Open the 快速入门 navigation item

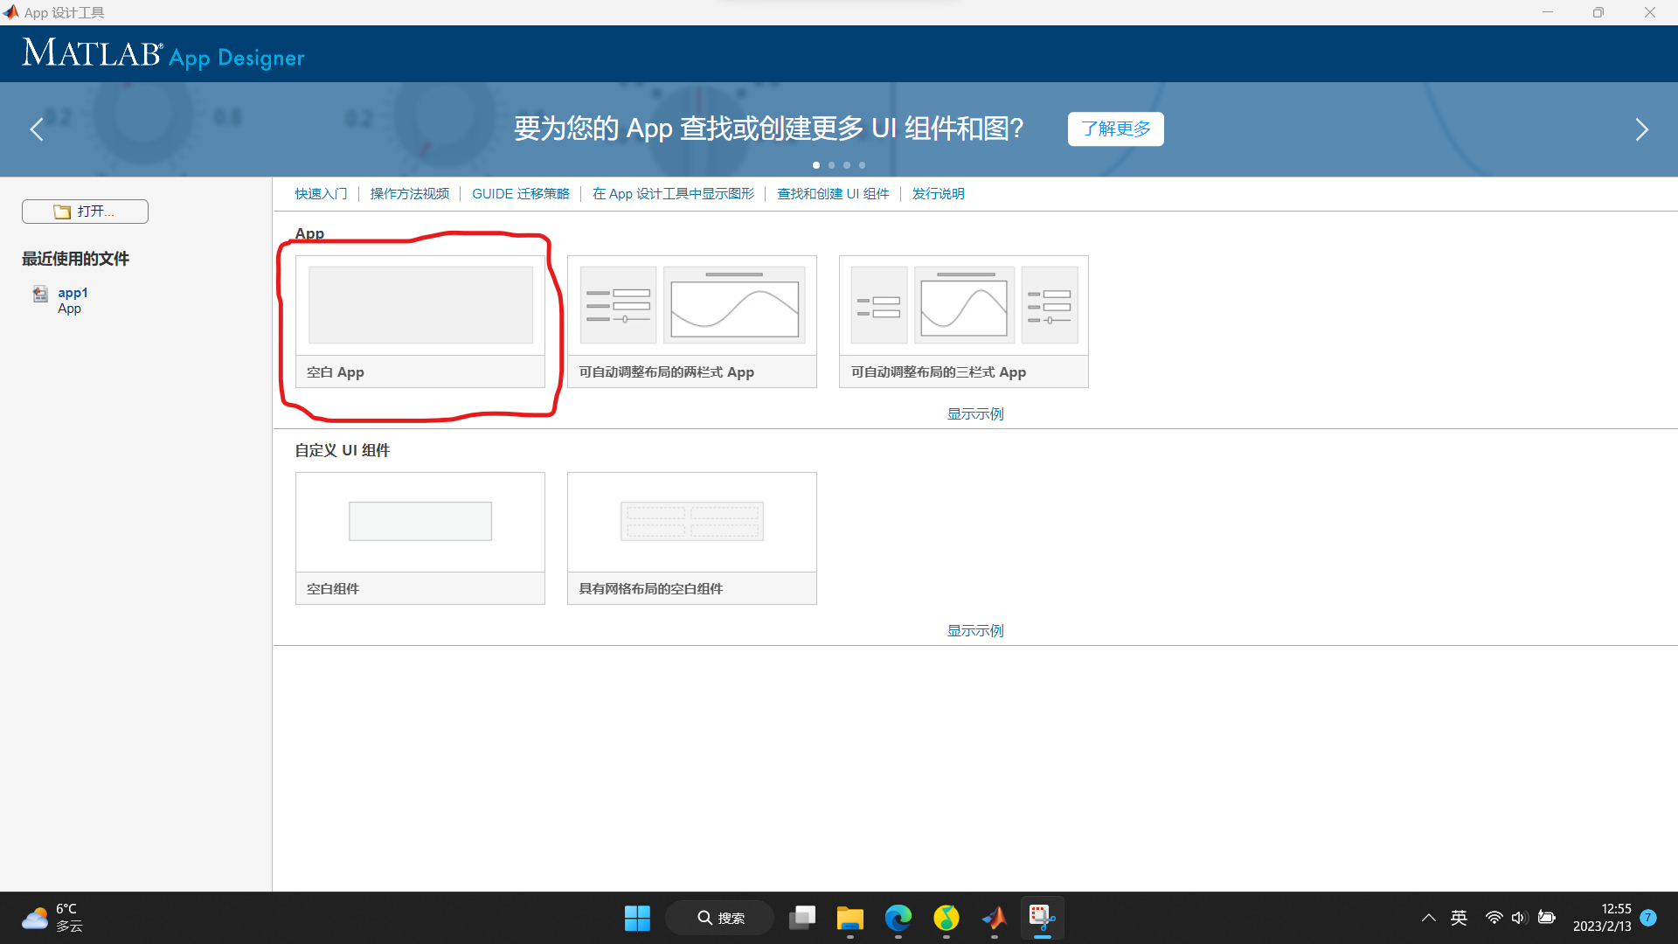[321, 193]
